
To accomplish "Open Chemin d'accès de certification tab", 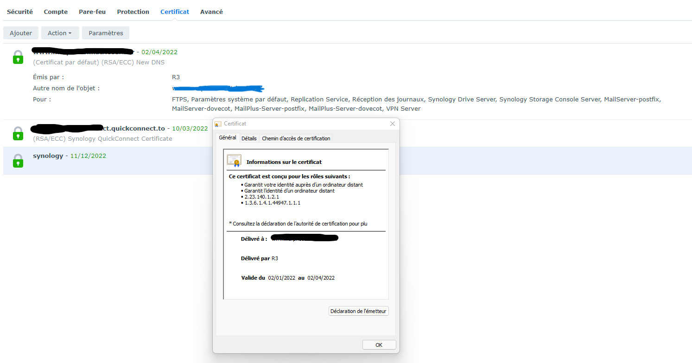I will point(296,138).
